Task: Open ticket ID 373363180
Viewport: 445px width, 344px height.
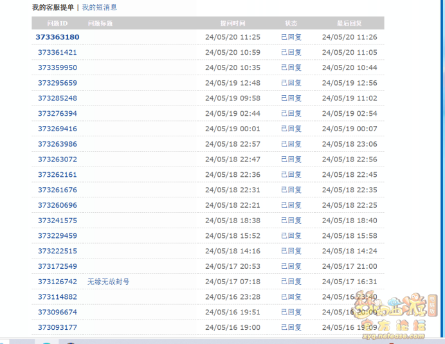Action: click(x=57, y=37)
